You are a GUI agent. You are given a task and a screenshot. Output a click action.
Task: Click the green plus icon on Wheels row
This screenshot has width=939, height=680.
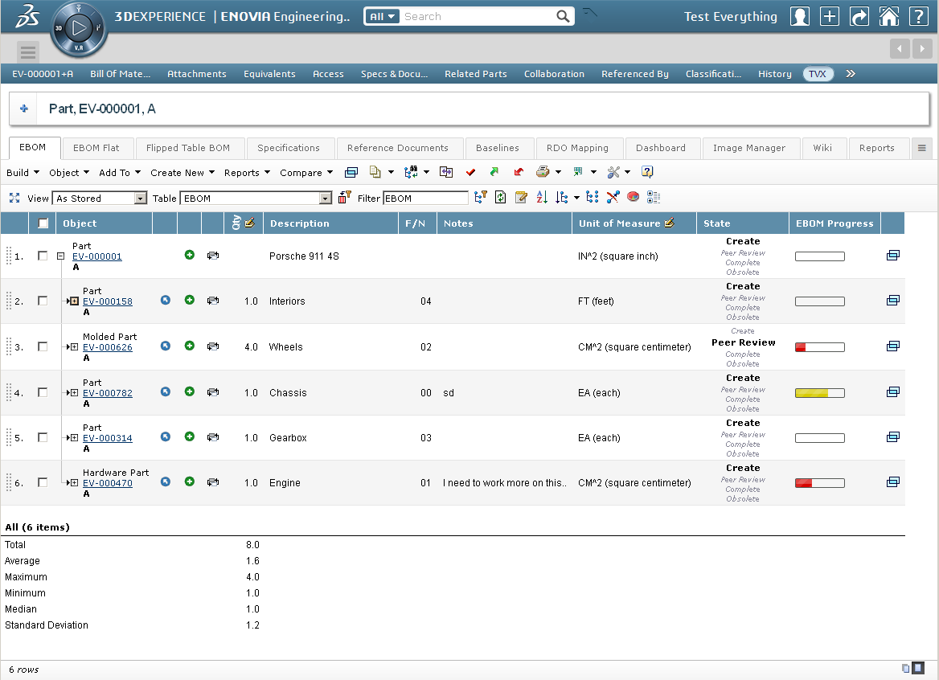pos(190,346)
